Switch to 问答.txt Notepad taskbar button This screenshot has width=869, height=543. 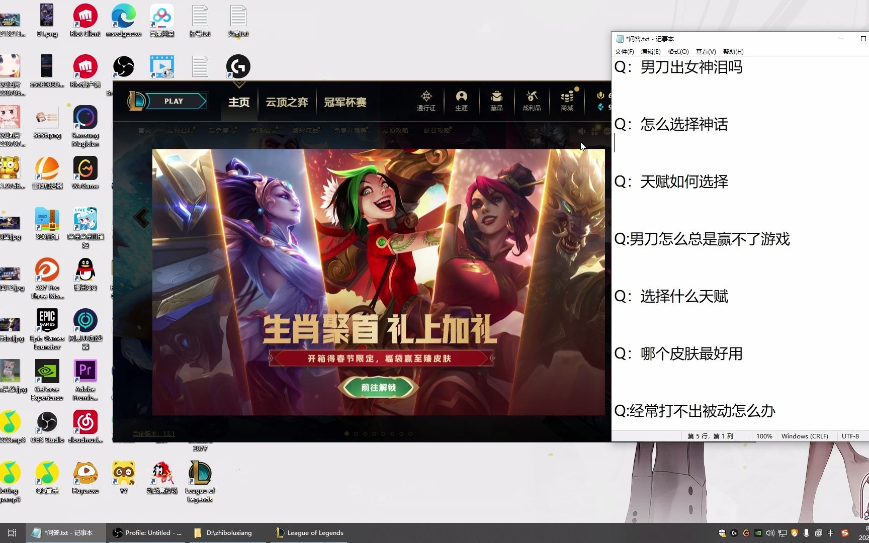[x=66, y=532]
